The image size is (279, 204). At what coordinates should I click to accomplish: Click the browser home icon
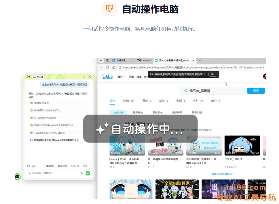114,67
